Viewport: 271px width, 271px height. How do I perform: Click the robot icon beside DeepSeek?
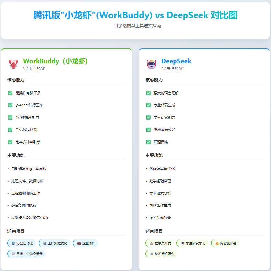tap(152, 64)
